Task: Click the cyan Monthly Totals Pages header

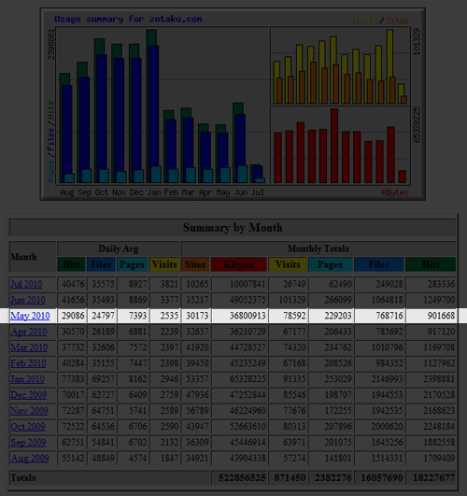Action: pos(331,264)
